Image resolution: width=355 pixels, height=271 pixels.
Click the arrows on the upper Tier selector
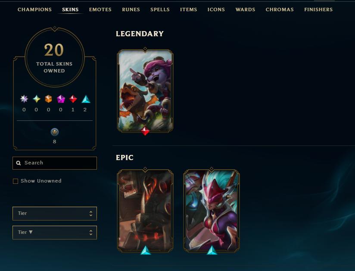[x=91, y=214]
